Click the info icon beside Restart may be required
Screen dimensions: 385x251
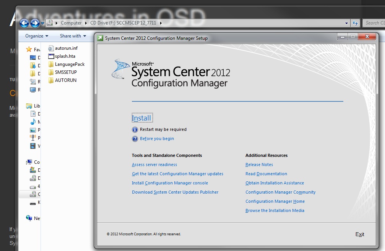tap(135, 130)
